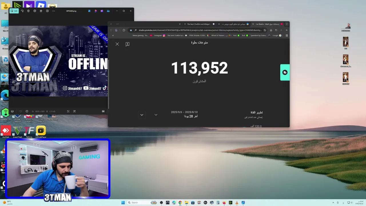Viewport: 366px width, 206px height.
Task: Click Edit button in Photos window
Action: point(14,11)
